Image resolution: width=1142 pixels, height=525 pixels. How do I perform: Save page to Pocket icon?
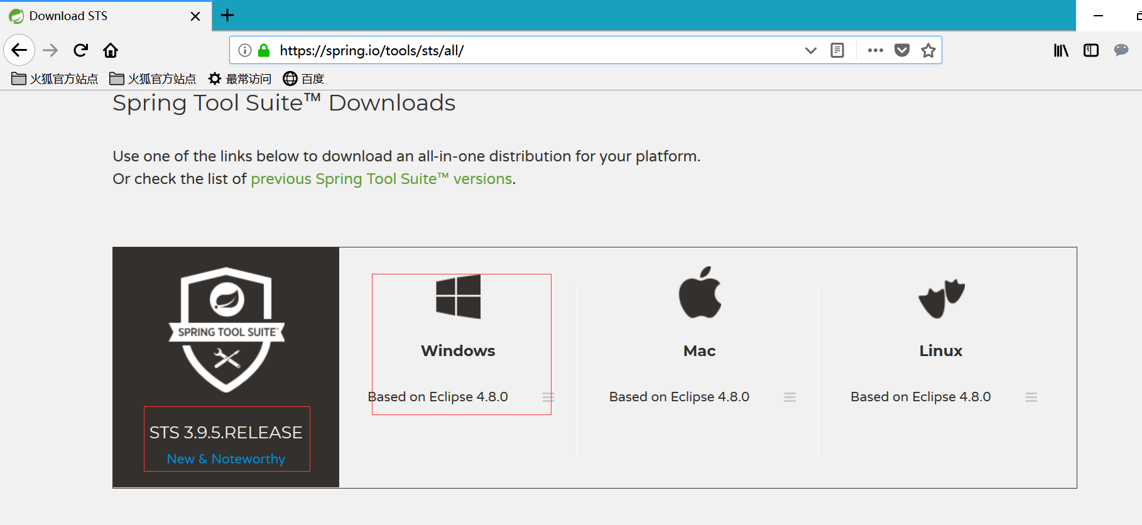[901, 50]
